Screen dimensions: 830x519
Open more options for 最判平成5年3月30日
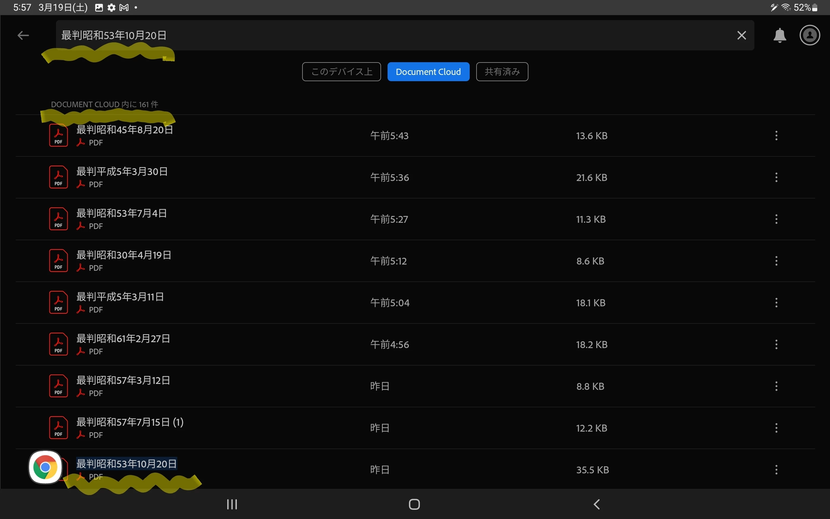[x=776, y=177]
